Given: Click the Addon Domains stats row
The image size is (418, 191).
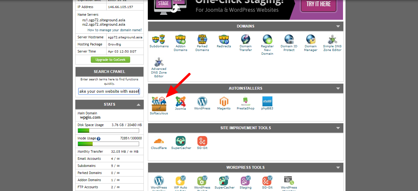Looking at the screenshot, I should pos(109,180).
